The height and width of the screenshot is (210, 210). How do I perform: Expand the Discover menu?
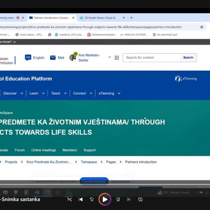pyautogui.click(x=13, y=93)
